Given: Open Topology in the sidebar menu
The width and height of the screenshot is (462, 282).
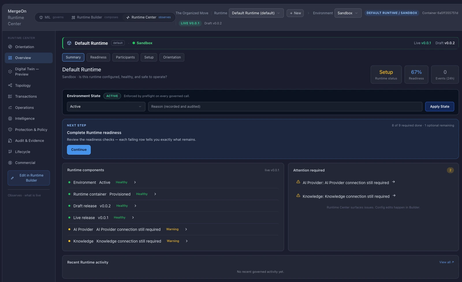Looking at the screenshot, I should pos(29,85).
